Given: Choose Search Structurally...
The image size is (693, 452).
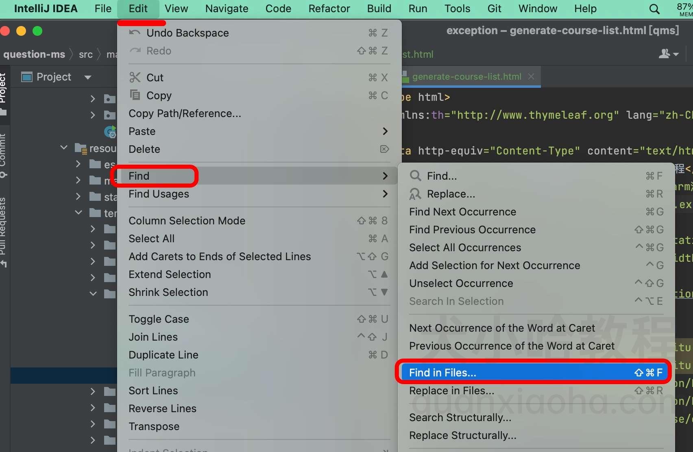Looking at the screenshot, I should point(536,417).
